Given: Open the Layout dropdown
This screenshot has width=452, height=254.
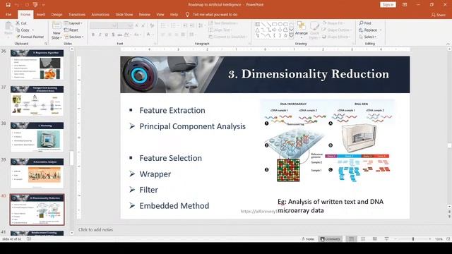Looking at the screenshot, I should (73, 23).
